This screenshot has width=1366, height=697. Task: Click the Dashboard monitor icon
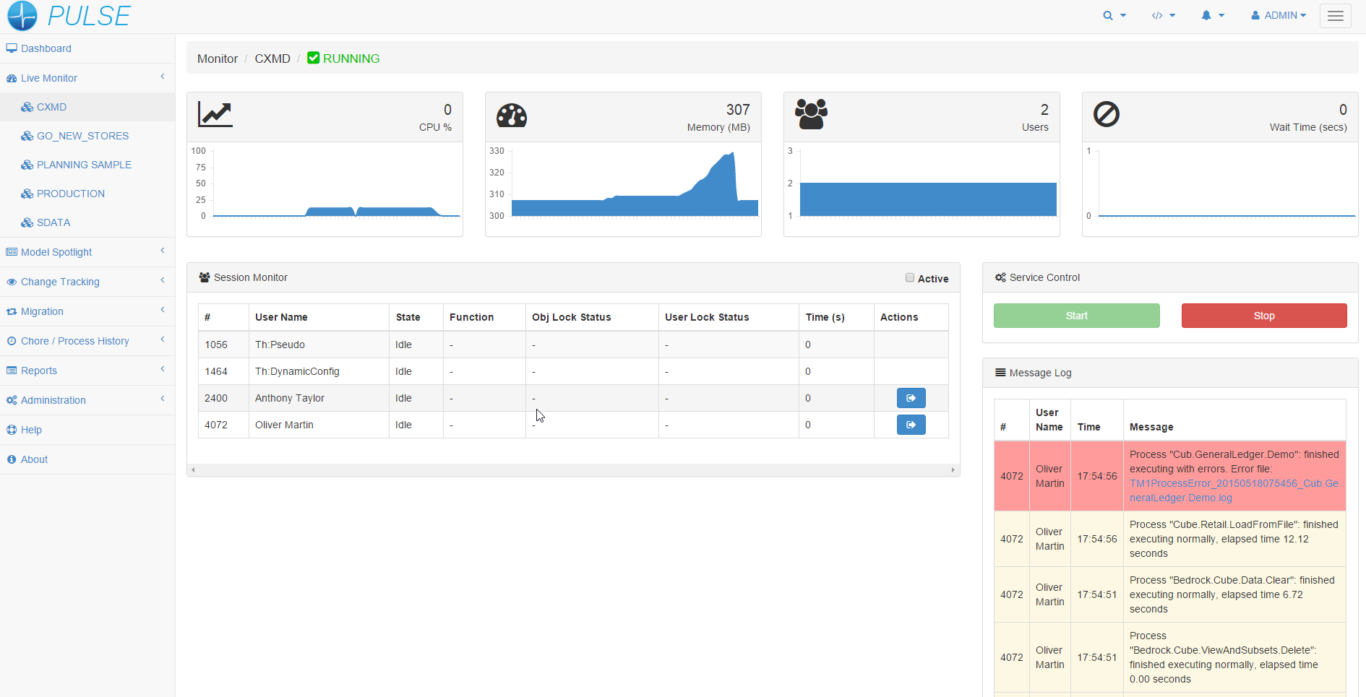[12, 48]
